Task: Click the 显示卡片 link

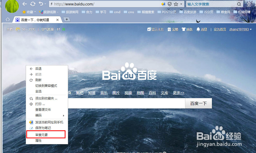Action: point(156,29)
